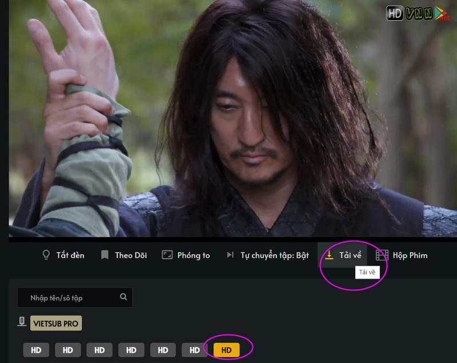The height and width of the screenshot is (363, 457).
Task: Toggle Tự chuyển tập: Bật auto-next
Action: (275, 256)
